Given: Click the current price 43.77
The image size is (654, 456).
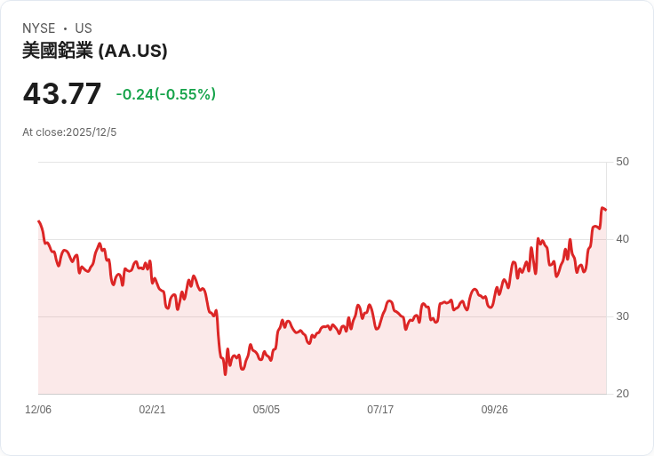Looking at the screenshot, I should (62, 93).
